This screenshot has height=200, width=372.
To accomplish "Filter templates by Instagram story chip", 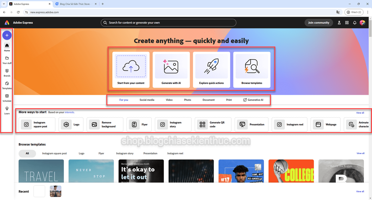I will [x=125, y=153].
